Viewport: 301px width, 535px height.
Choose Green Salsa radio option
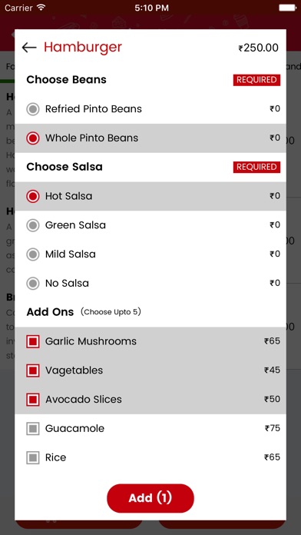[x=33, y=225]
